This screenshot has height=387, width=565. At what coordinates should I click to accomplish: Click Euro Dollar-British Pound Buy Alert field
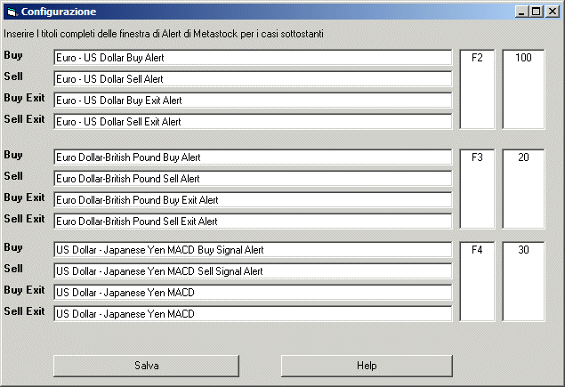tap(253, 157)
